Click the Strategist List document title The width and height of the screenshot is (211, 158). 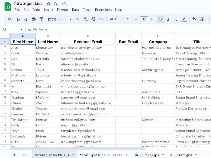pos(28,3)
